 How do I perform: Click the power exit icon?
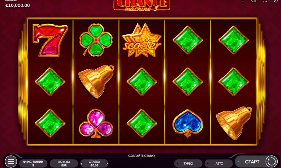[276, 1]
